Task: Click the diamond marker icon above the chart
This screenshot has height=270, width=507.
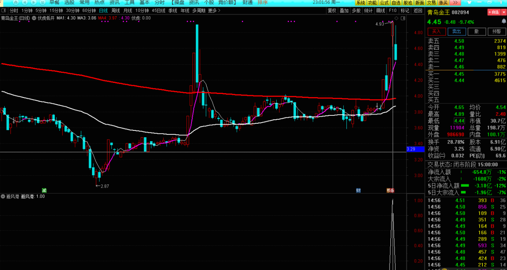Action: coord(396,18)
